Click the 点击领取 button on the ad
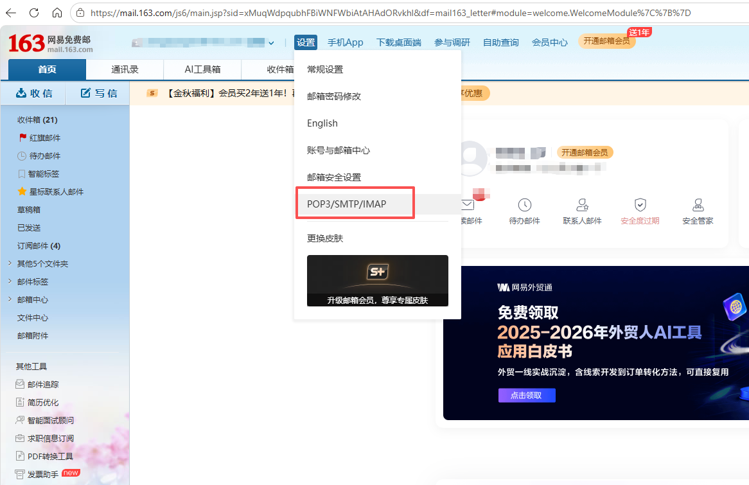Viewport: 749px width, 485px height. [526, 395]
